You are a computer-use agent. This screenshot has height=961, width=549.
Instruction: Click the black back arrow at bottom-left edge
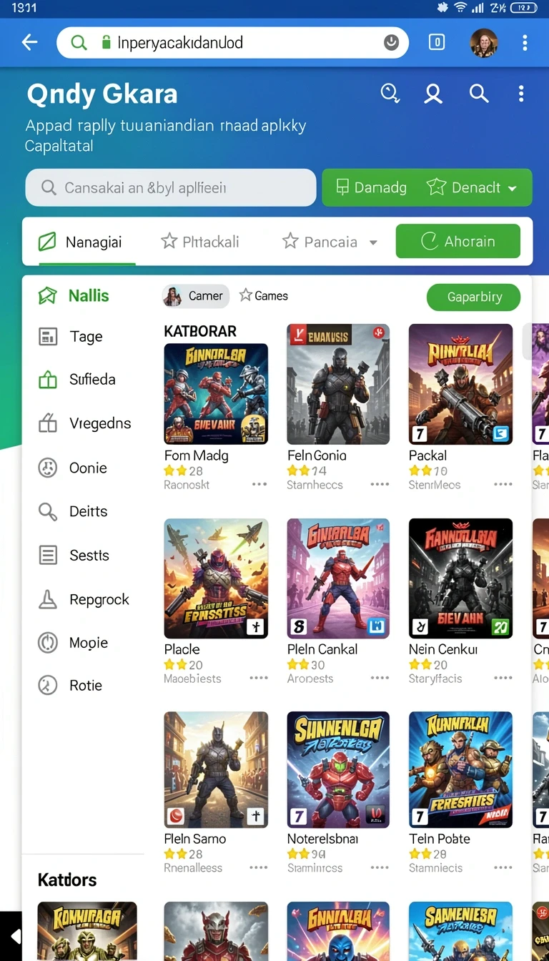[14, 936]
